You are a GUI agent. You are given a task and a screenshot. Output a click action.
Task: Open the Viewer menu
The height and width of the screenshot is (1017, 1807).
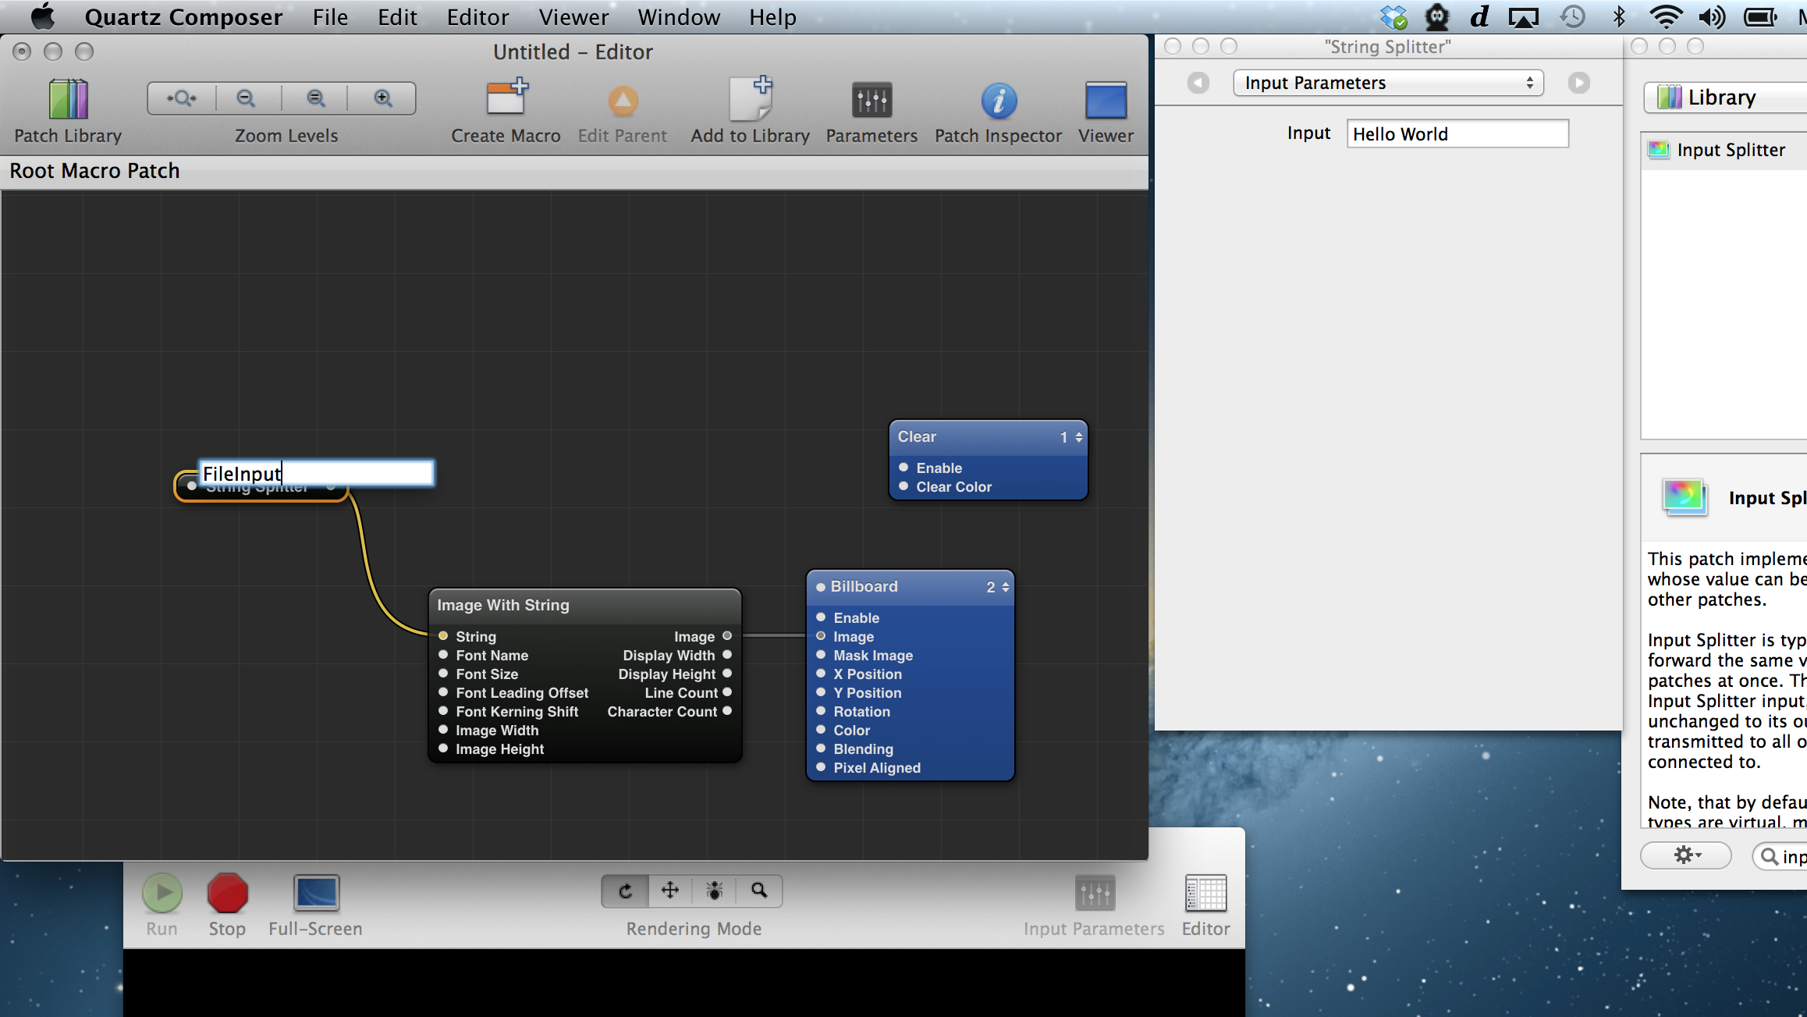573,17
